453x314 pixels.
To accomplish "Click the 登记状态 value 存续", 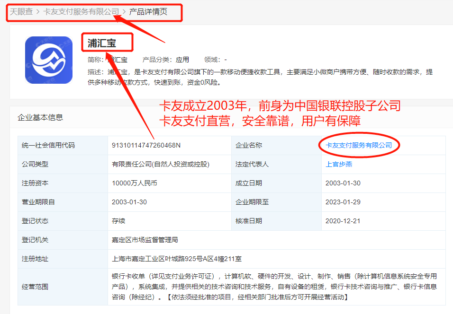I will [118, 221].
